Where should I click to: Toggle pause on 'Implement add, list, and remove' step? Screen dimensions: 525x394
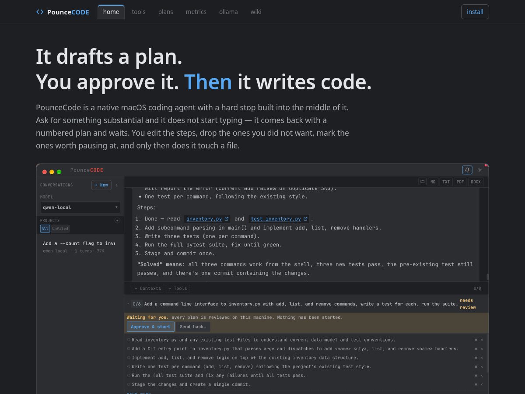(476, 358)
